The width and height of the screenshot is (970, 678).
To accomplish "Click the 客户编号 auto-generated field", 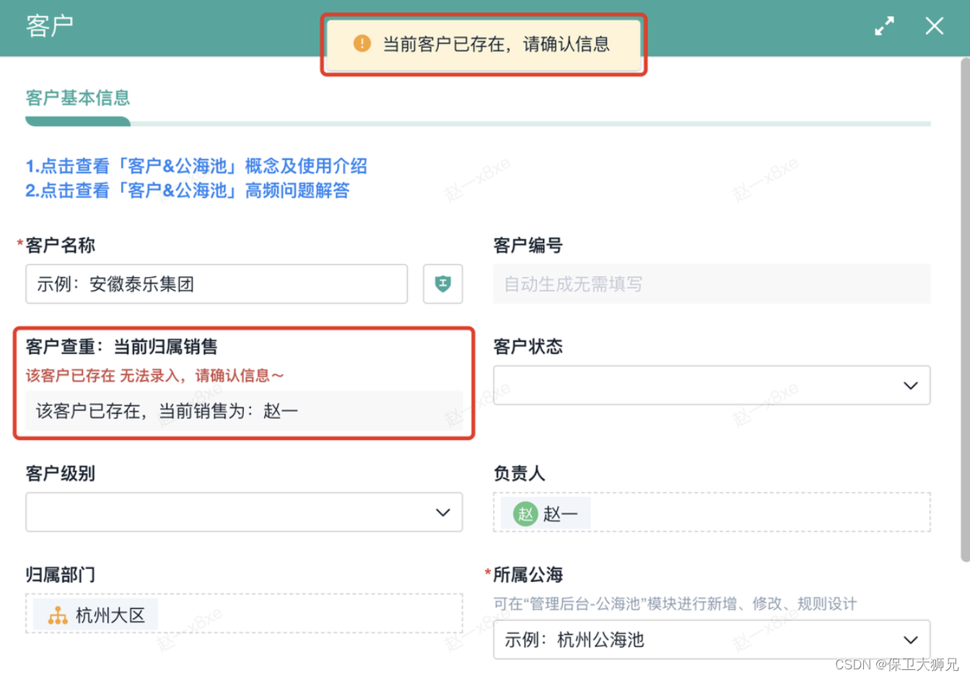I will pos(712,283).
